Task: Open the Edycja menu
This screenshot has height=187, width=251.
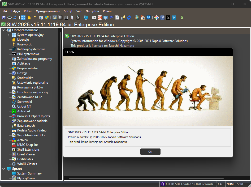Action: (x=16, y=11)
